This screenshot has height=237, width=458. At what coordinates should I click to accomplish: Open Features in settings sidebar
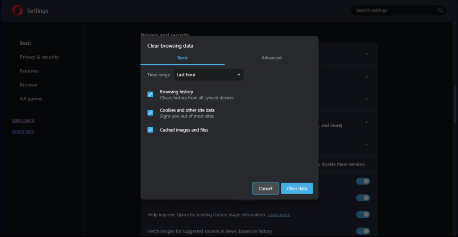29,71
